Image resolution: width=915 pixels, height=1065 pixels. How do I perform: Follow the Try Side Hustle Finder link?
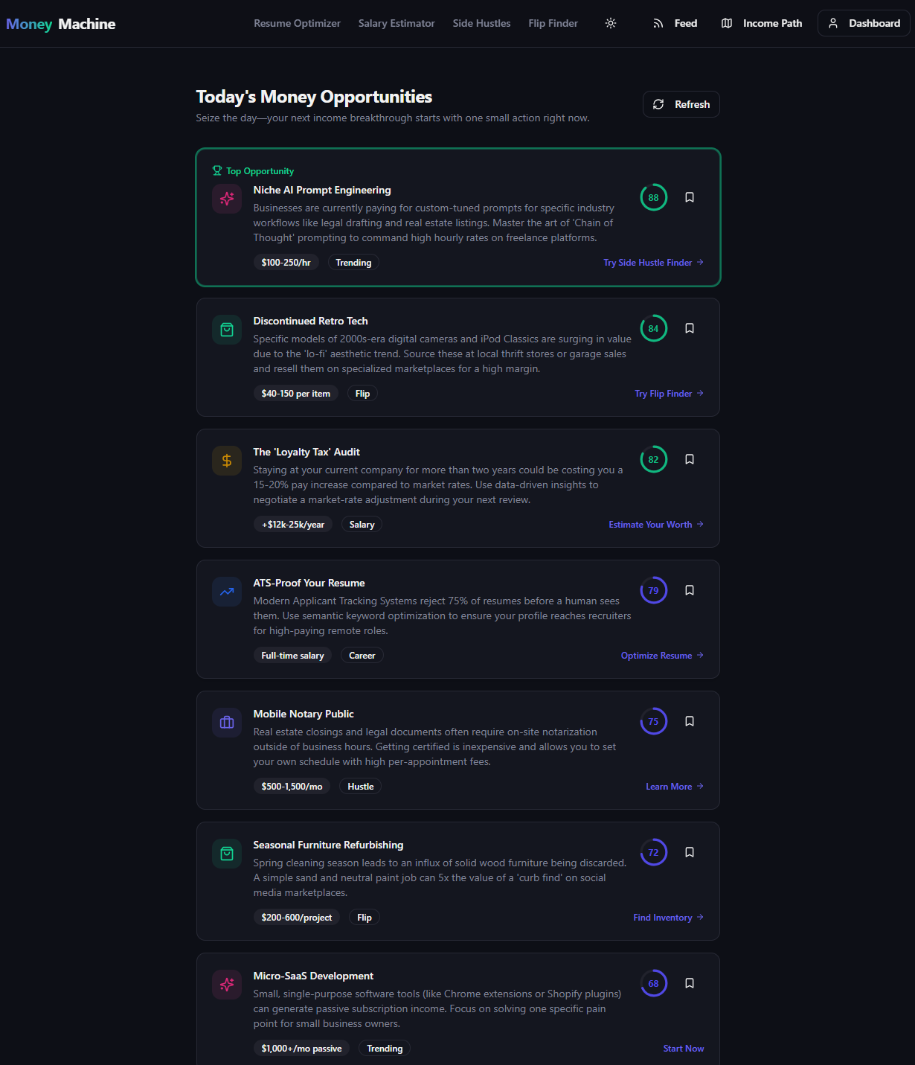point(653,263)
